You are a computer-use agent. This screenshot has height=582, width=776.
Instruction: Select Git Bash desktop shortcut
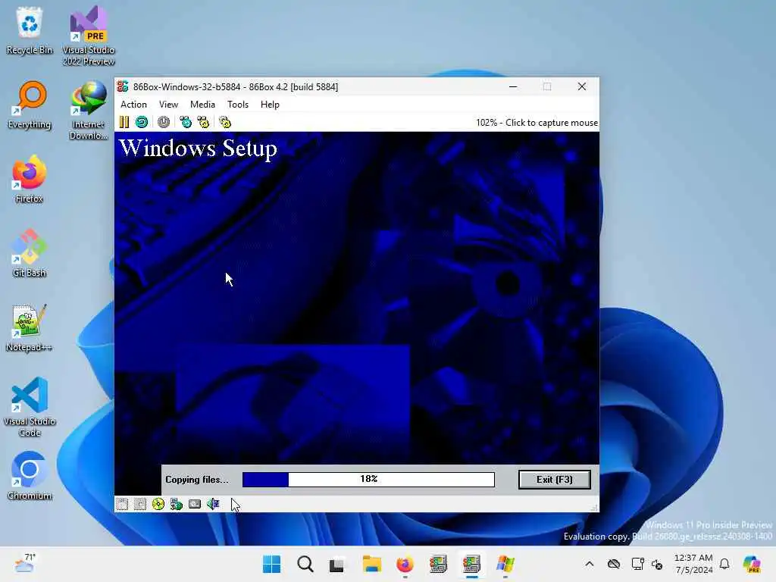[x=30, y=253]
